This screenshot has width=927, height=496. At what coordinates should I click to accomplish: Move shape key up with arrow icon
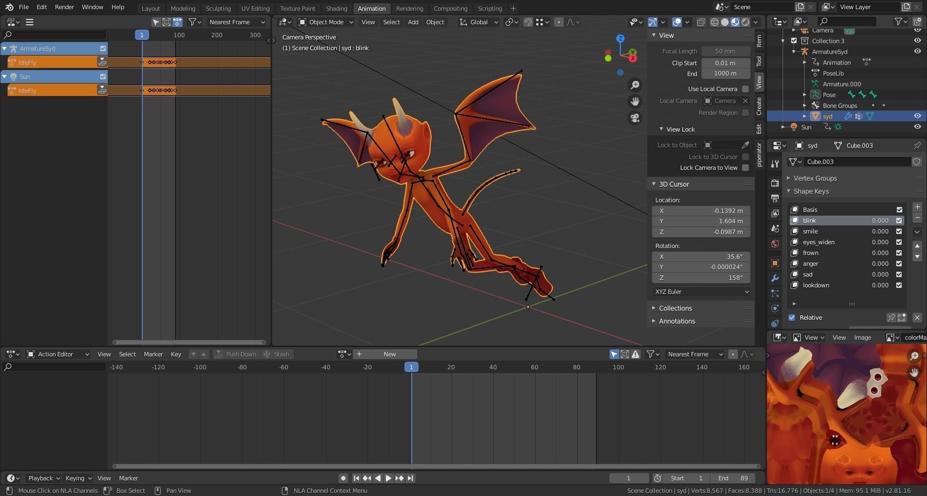[917, 246]
